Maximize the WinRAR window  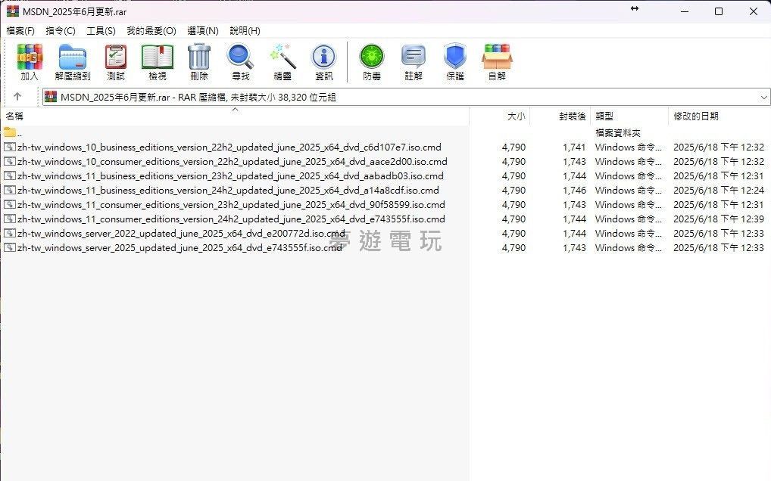(719, 11)
